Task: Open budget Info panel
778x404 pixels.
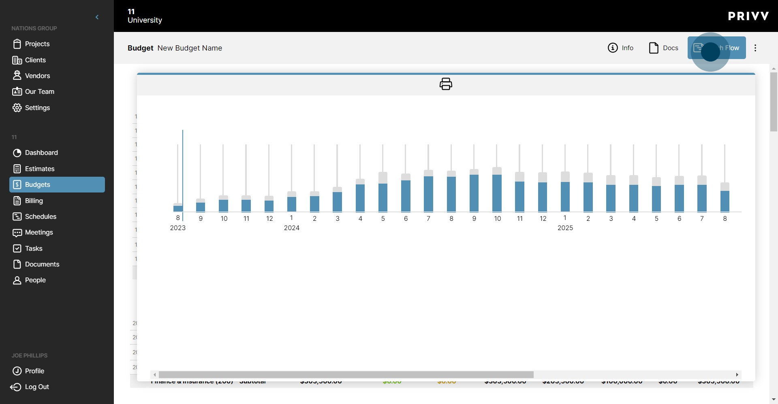Action: point(620,48)
